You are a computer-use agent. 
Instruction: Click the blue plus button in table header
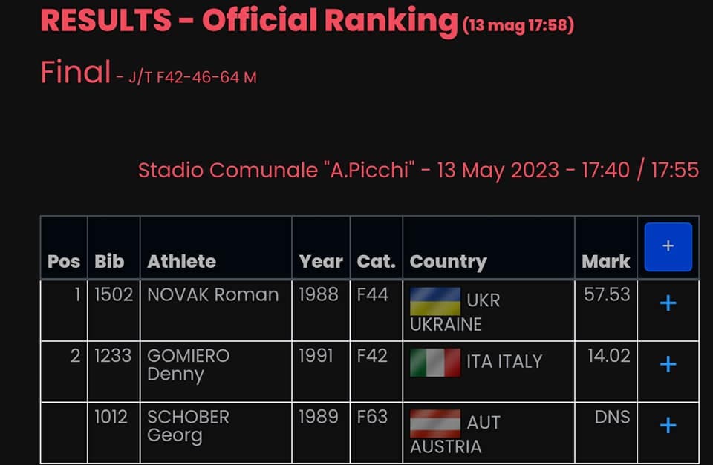pos(668,247)
